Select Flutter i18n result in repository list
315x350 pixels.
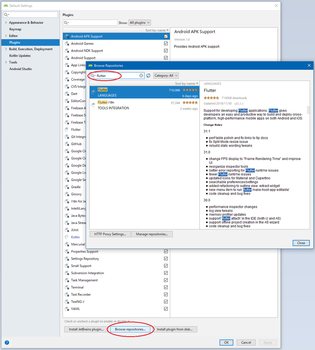coord(144,105)
